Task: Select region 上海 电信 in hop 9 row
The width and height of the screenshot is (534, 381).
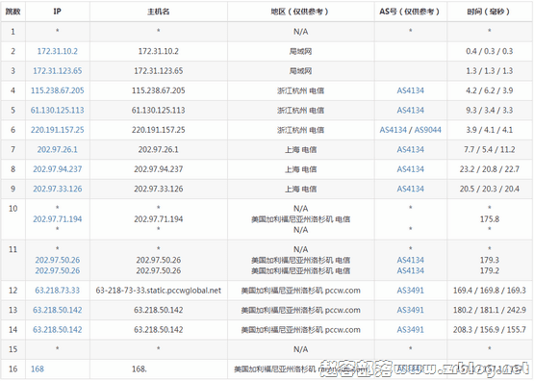Action: (x=301, y=189)
